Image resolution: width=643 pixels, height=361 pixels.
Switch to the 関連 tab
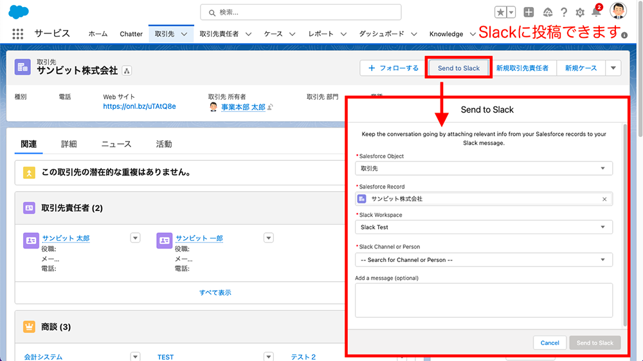[x=29, y=144]
